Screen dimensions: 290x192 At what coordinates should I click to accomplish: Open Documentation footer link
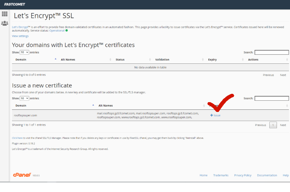point(267,175)
